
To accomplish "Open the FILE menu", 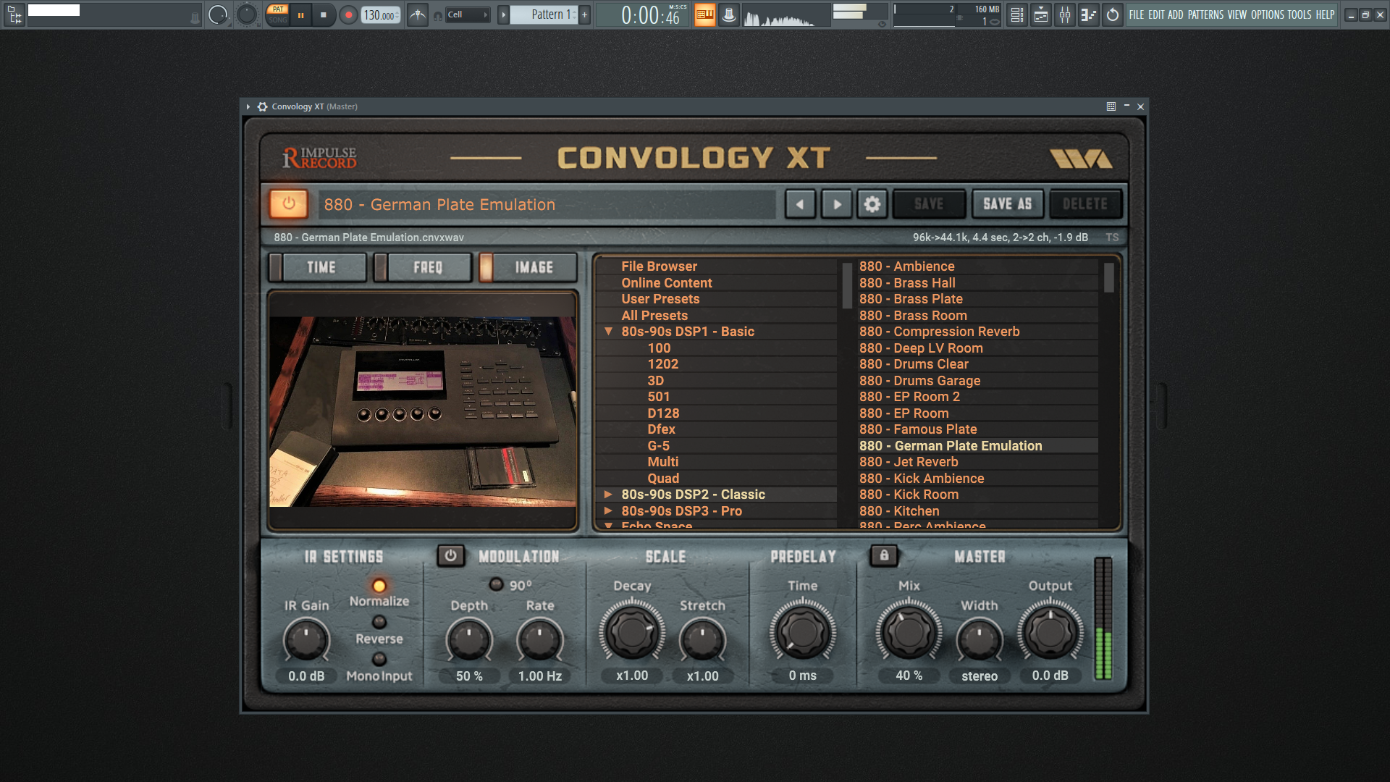I will point(1137,14).
